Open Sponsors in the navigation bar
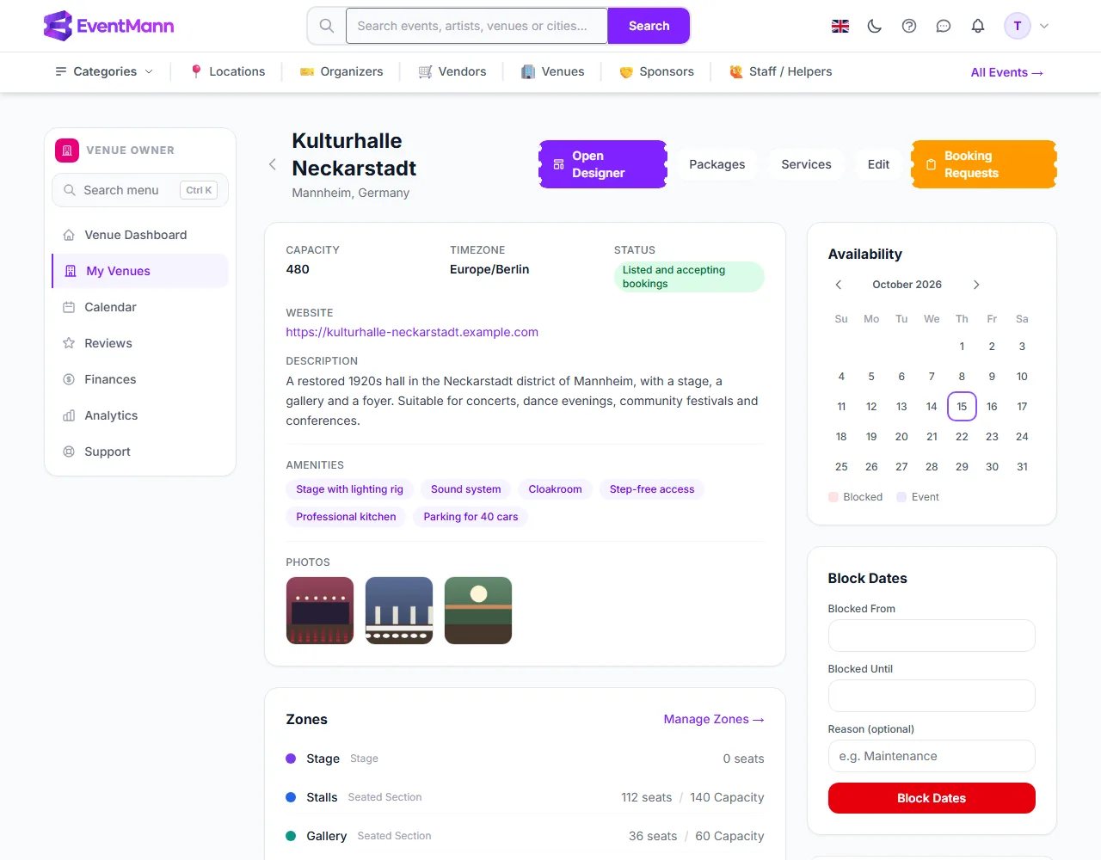The image size is (1101, 860). coord(656,71)
